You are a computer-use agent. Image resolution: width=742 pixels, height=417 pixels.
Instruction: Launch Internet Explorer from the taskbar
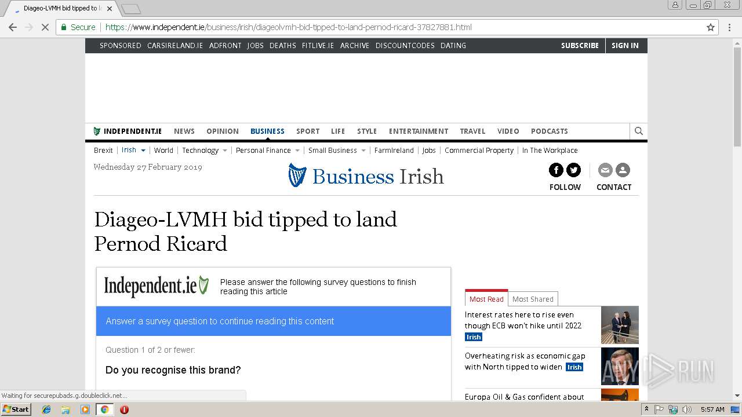pos(46,409)
